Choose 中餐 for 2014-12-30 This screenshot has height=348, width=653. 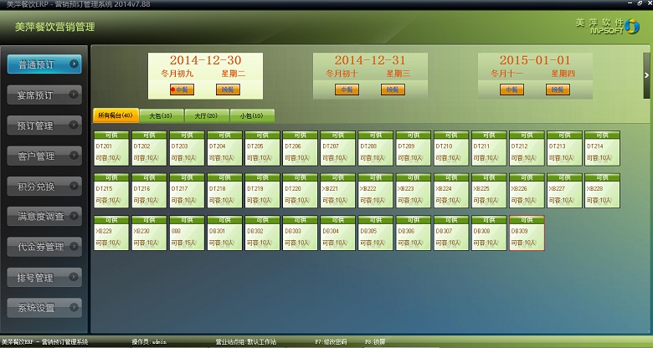(x=183, y=90)
